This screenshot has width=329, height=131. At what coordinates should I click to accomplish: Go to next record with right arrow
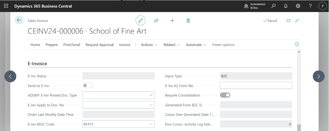tap(318, 76)
